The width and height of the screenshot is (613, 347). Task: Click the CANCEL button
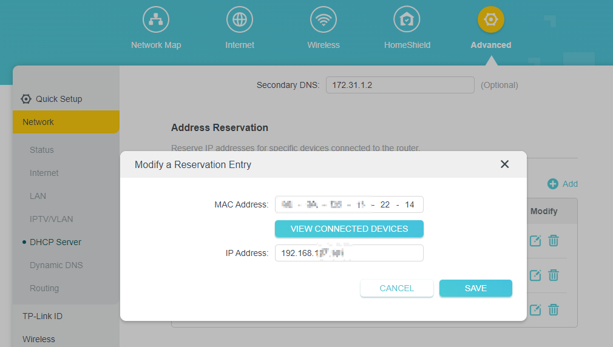397,288
